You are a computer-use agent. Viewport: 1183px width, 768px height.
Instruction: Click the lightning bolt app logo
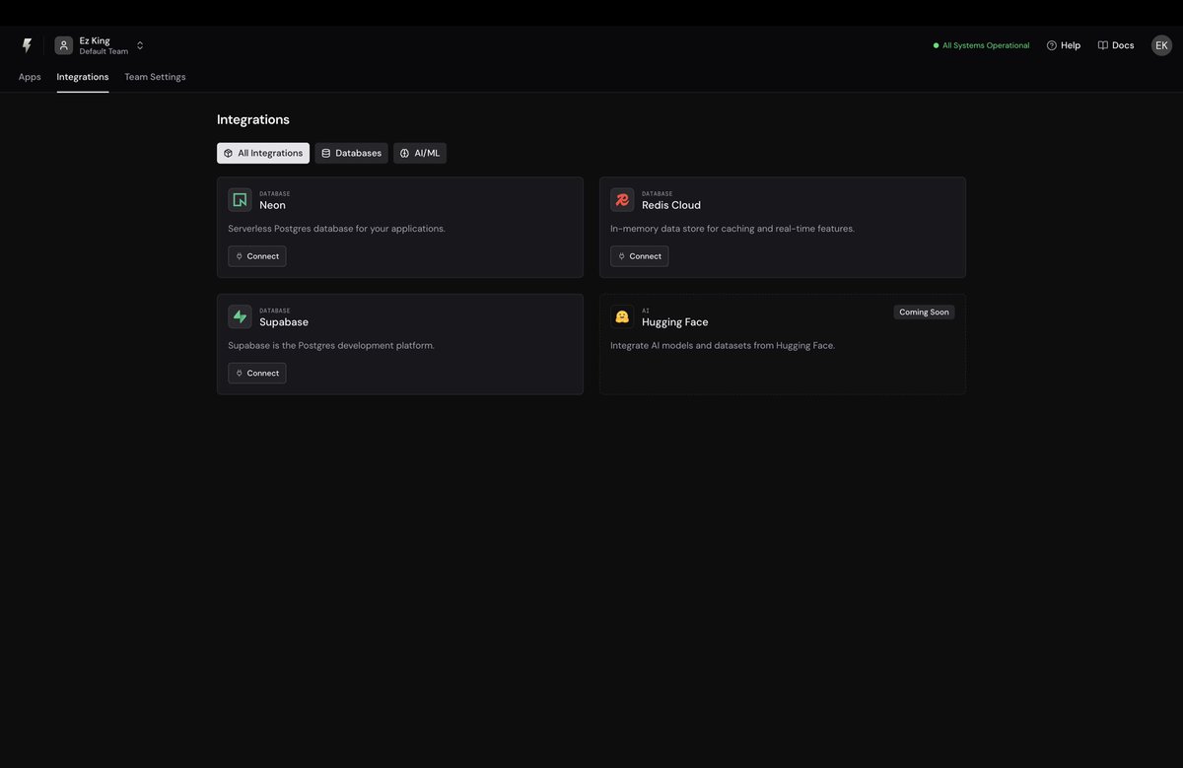point(27,45)
